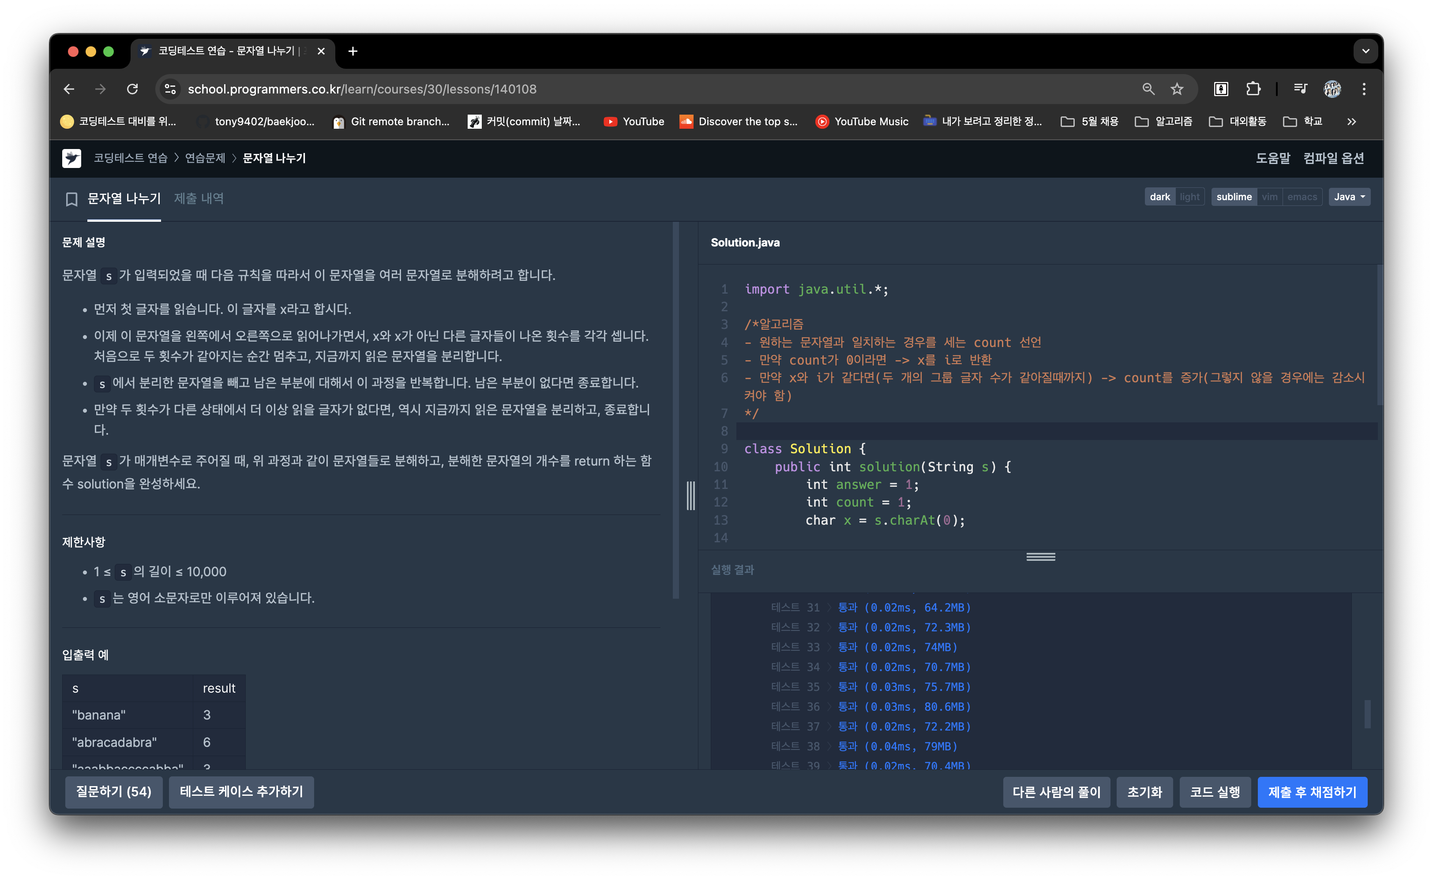Expand the 대외활동 bookmark folder
Screen dimensions: 1433x880
pos(1238,122)
